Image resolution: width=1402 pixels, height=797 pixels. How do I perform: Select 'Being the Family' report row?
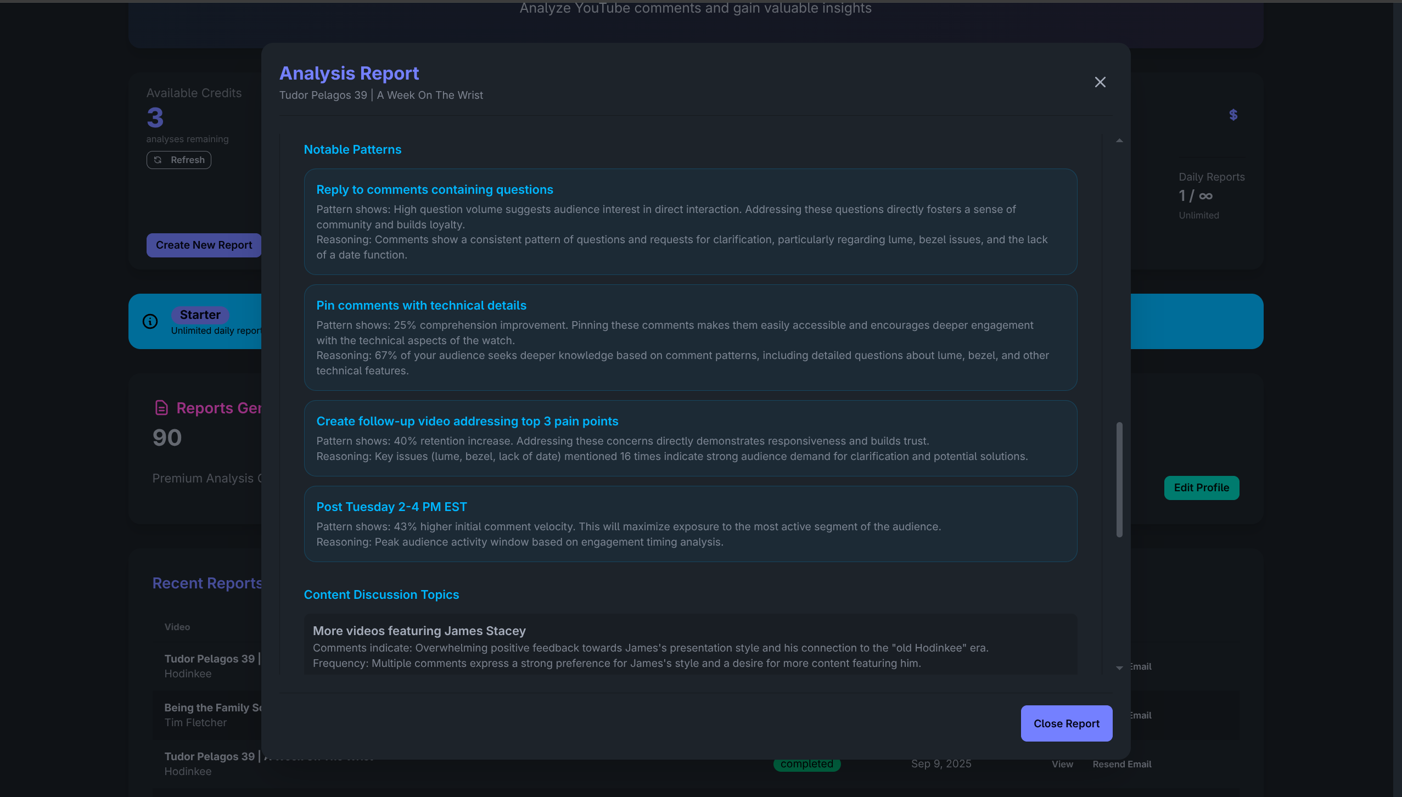coord(213,715)
